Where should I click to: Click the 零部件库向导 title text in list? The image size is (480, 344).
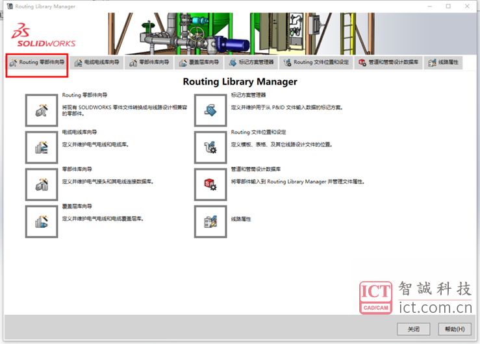(77, 169)
